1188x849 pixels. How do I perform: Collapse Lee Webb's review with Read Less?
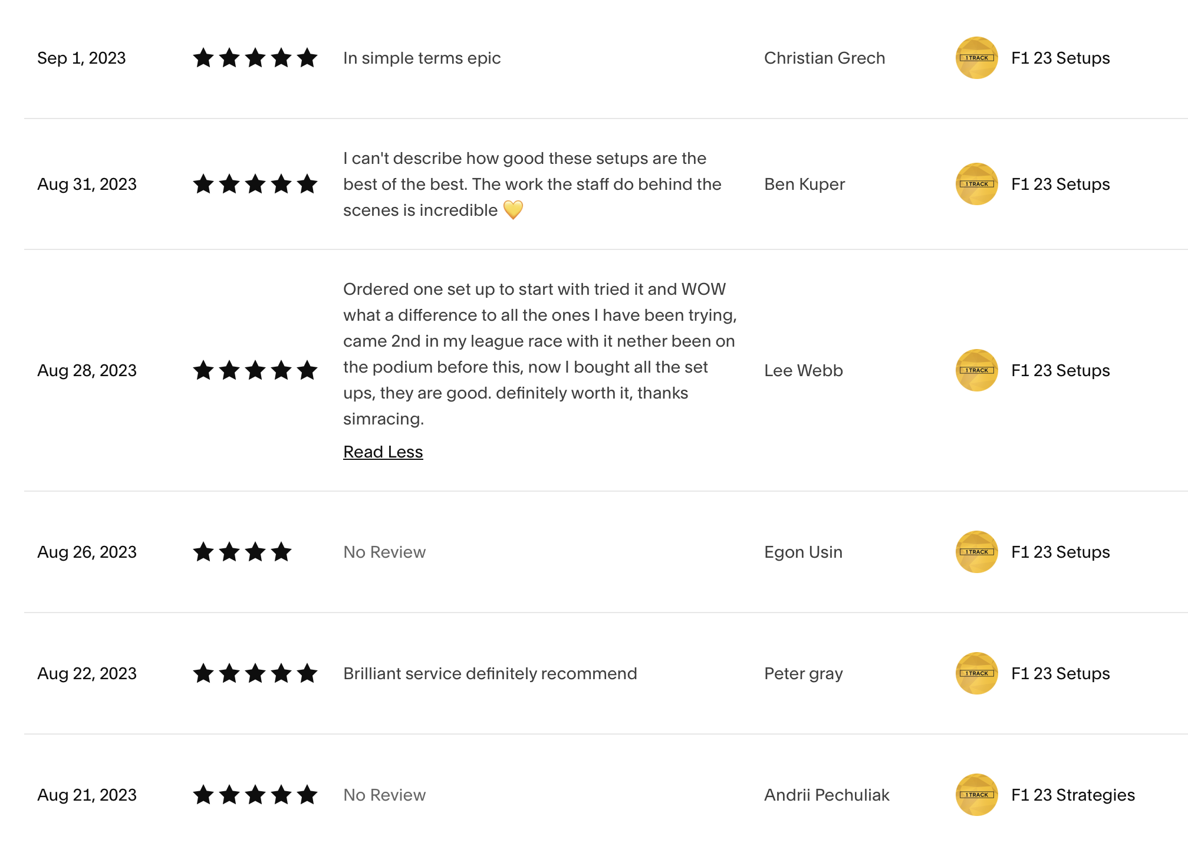[383, 452]
